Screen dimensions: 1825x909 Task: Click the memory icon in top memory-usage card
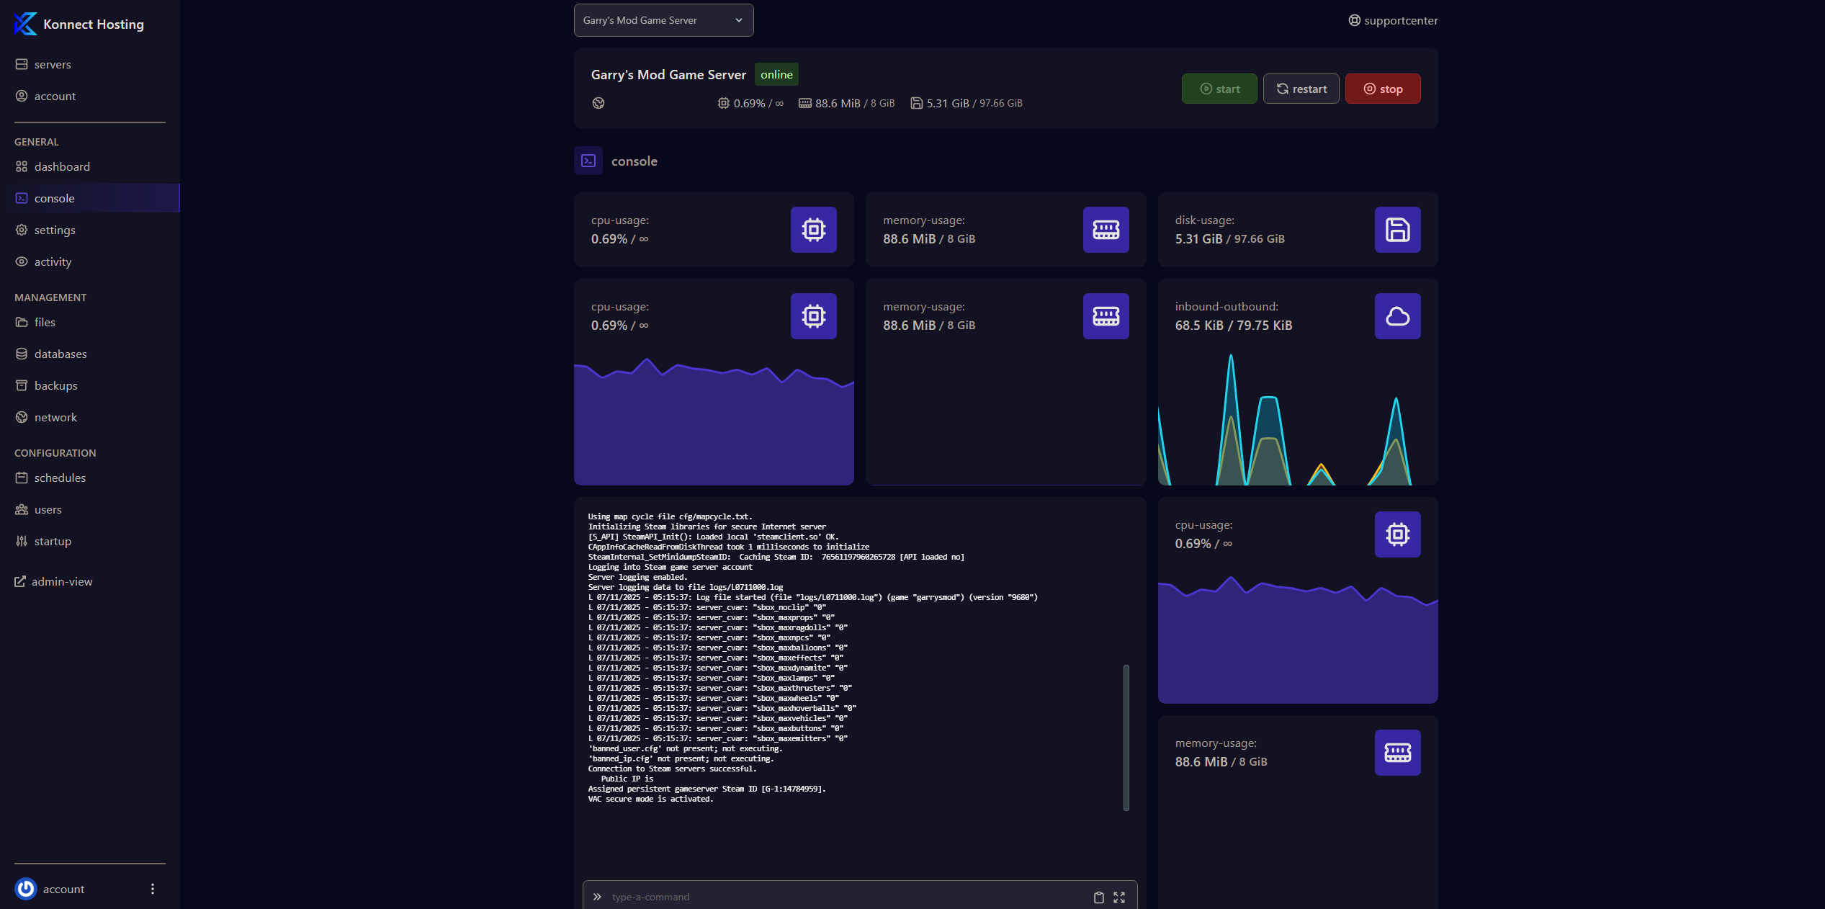pos(1106,230)
